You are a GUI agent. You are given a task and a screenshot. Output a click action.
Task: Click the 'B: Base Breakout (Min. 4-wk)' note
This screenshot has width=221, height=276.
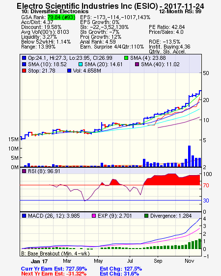pyautogui.click(x=55, y=253)
